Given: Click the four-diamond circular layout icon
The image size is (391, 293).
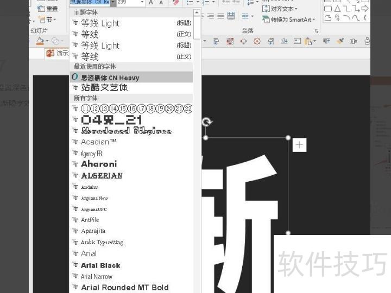Looking at the screenshot, I should [x=244, y=41].
